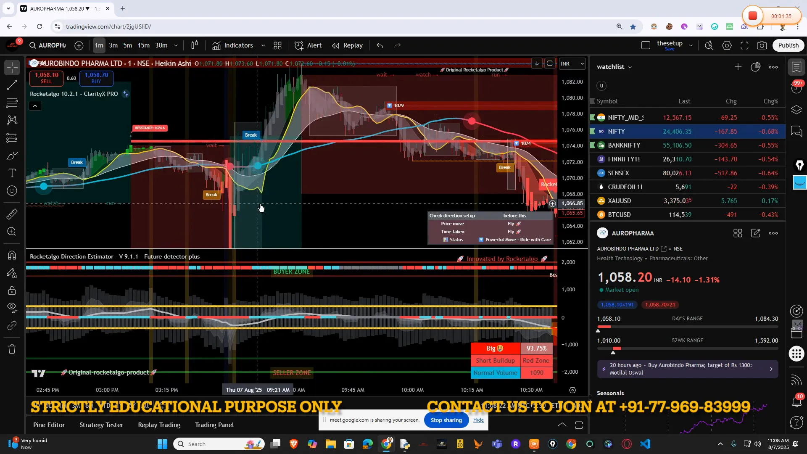Expand the INR currency dropdown
This screenshot has height=454, width=807.
(572, 64)
